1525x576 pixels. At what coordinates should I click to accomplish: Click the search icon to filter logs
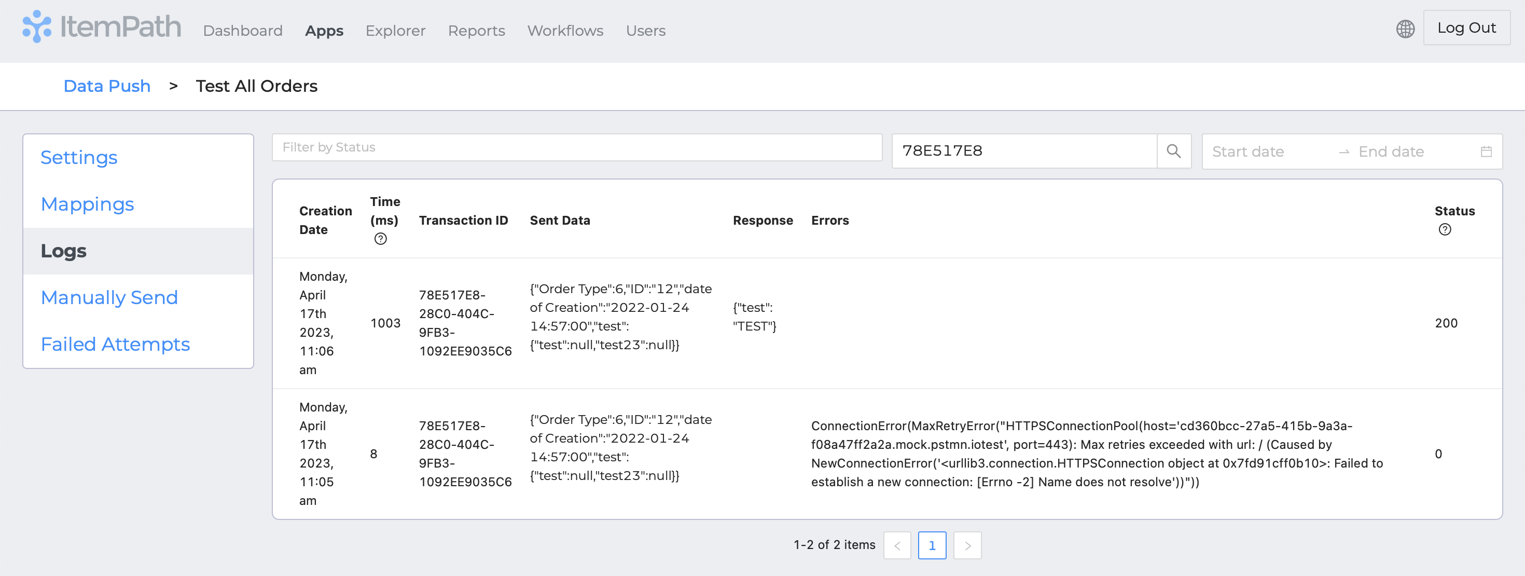(1175, 151)
